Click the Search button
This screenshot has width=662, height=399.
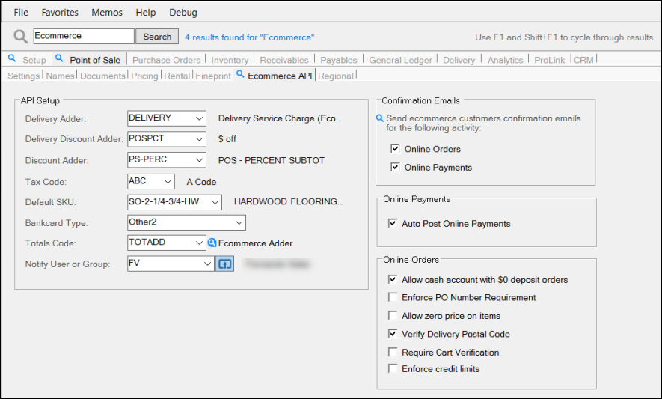[x=157, y=37]
